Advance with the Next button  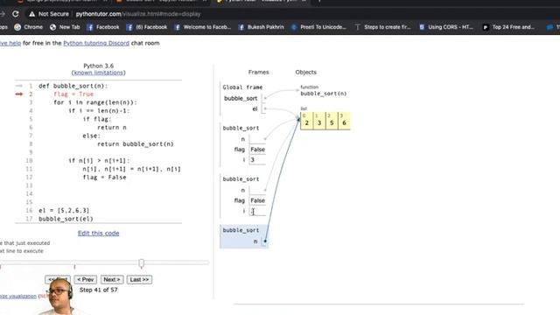pos(112,279)
